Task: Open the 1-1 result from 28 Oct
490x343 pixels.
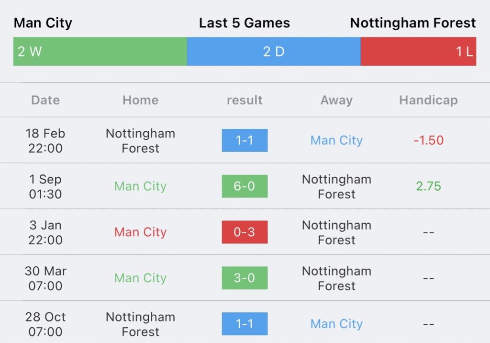Action: [245, 324]
